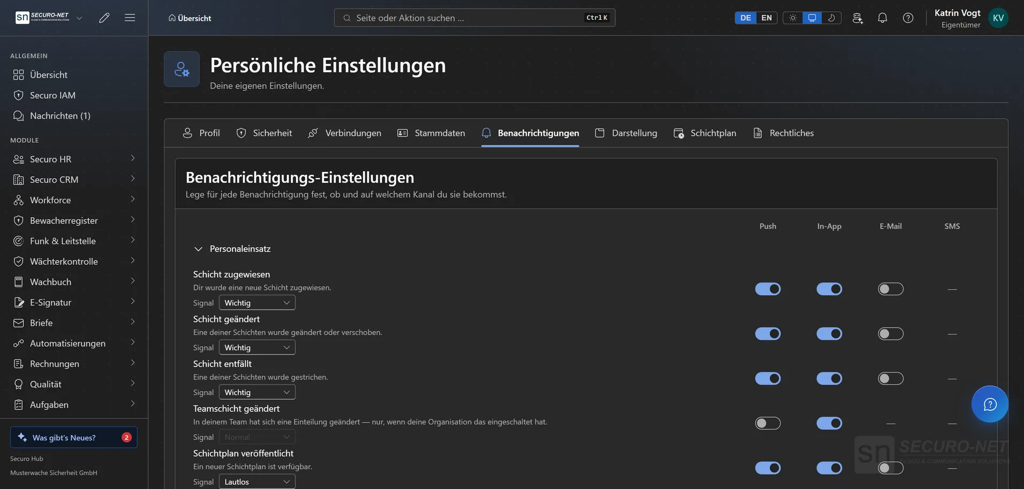Click the Briefe envelope icon

tap(19, 323)
